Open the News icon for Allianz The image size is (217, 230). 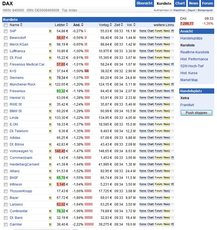pyautogui.click(x=167, y=171)
